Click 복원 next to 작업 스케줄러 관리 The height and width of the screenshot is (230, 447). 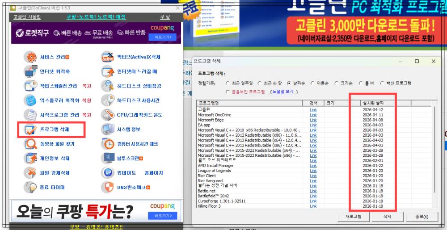(x=86, y=86)
